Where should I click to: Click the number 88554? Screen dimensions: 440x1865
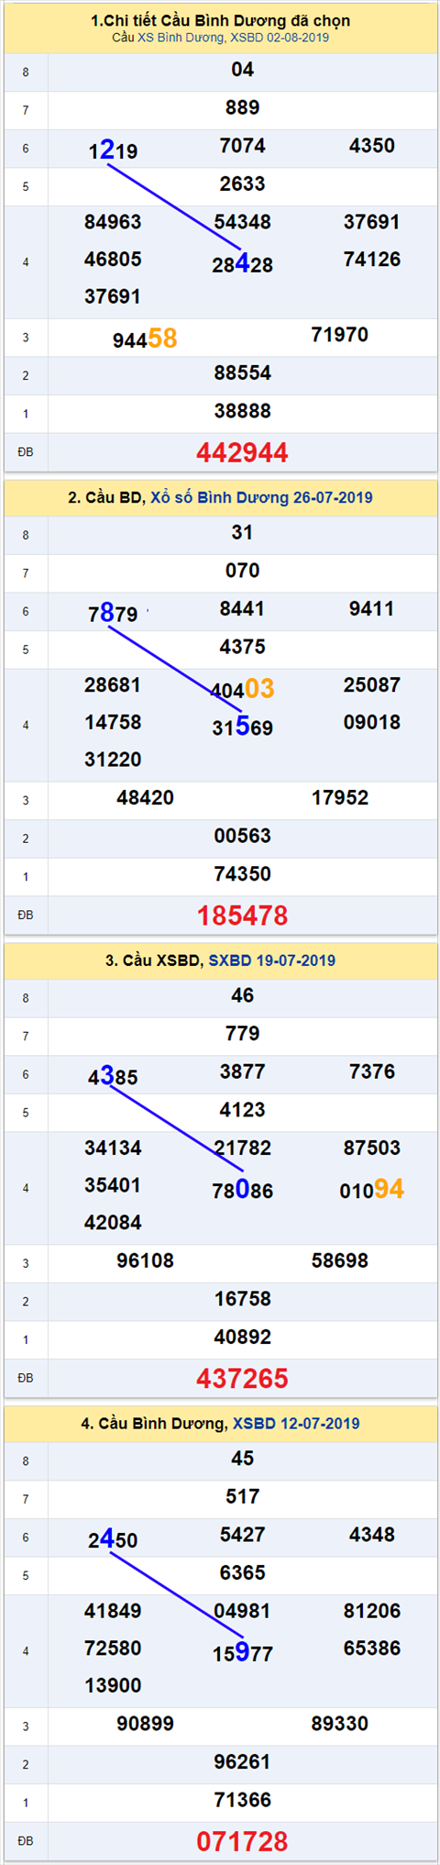click(x=242, y=373)
